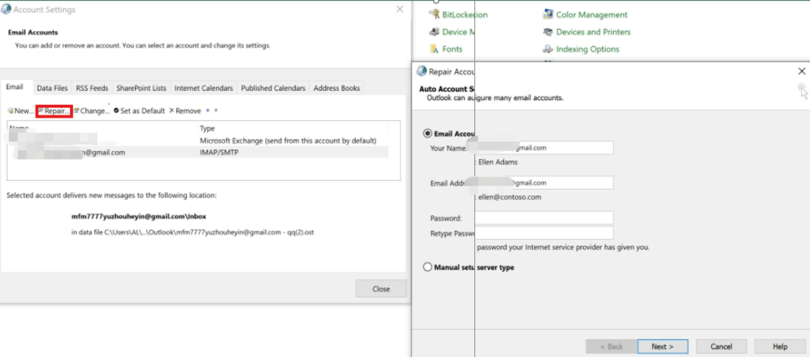Click the mfm7777yuzhouheyin@gmail.com\Inbox text

point(139,216)
